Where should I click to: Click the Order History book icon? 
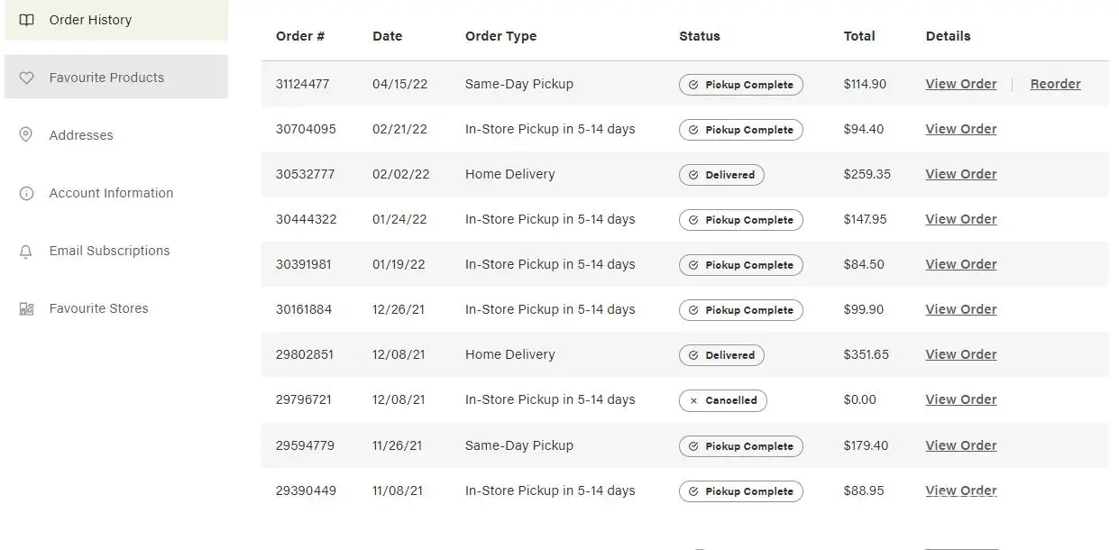tap(26, 20)
